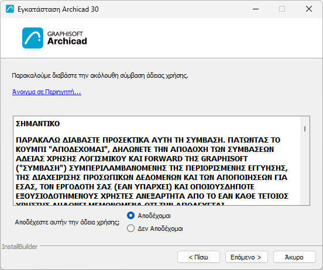The image size is (323, 270).
Task: Click the license text scrollbar thumb
Action: tap(305, 129)
